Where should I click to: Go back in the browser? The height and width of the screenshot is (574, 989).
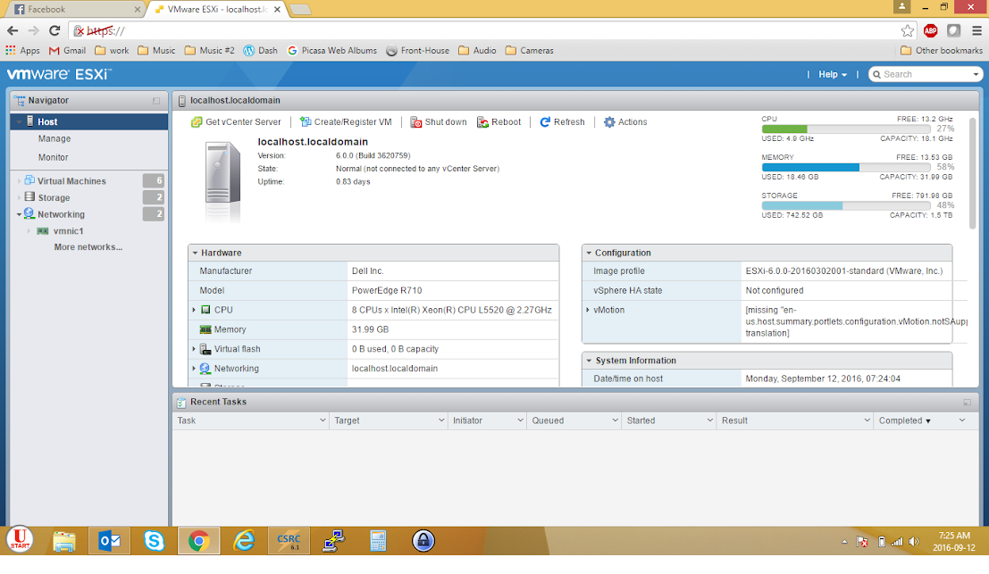point(13,30)
